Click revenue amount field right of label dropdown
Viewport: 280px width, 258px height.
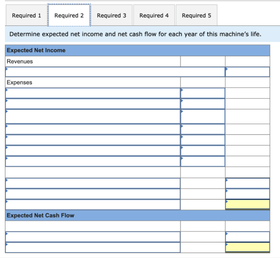click(247, 72)
